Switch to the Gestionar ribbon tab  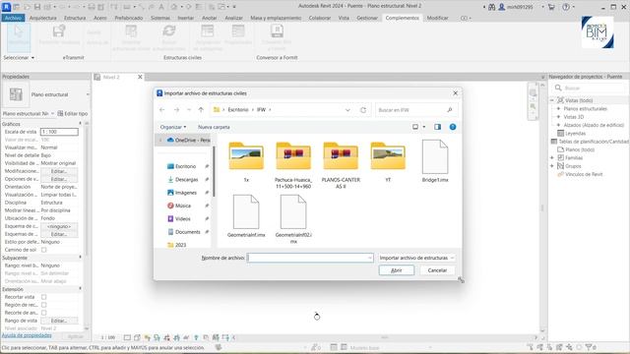(367, 18)
